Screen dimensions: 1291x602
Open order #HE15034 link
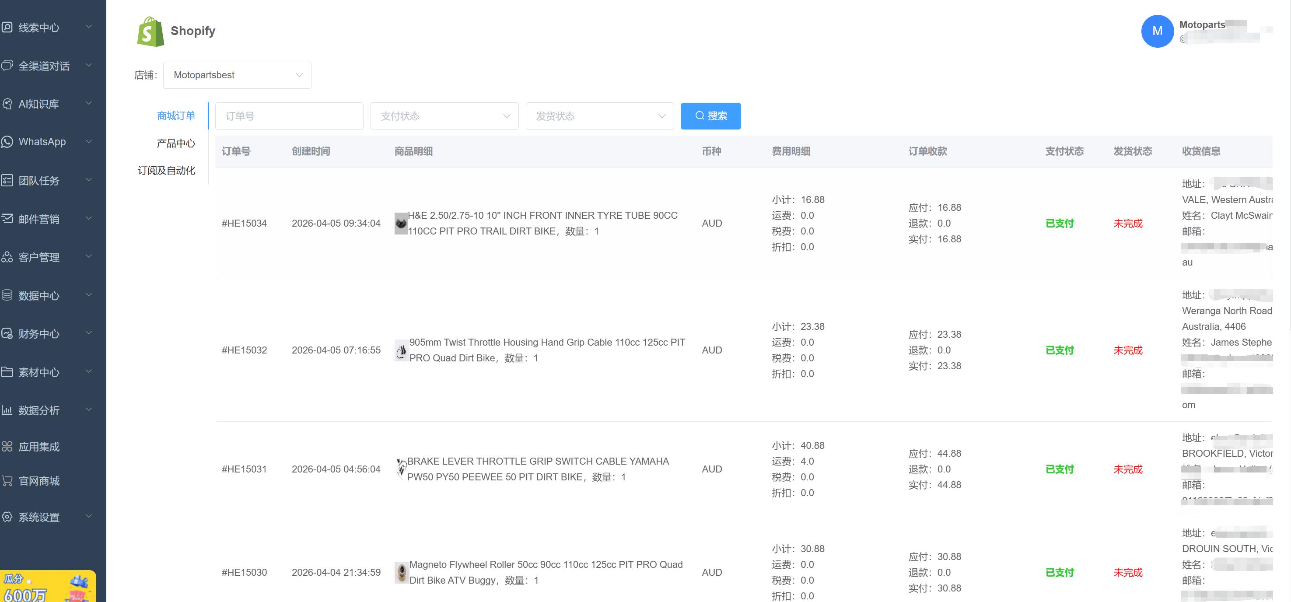244,223
